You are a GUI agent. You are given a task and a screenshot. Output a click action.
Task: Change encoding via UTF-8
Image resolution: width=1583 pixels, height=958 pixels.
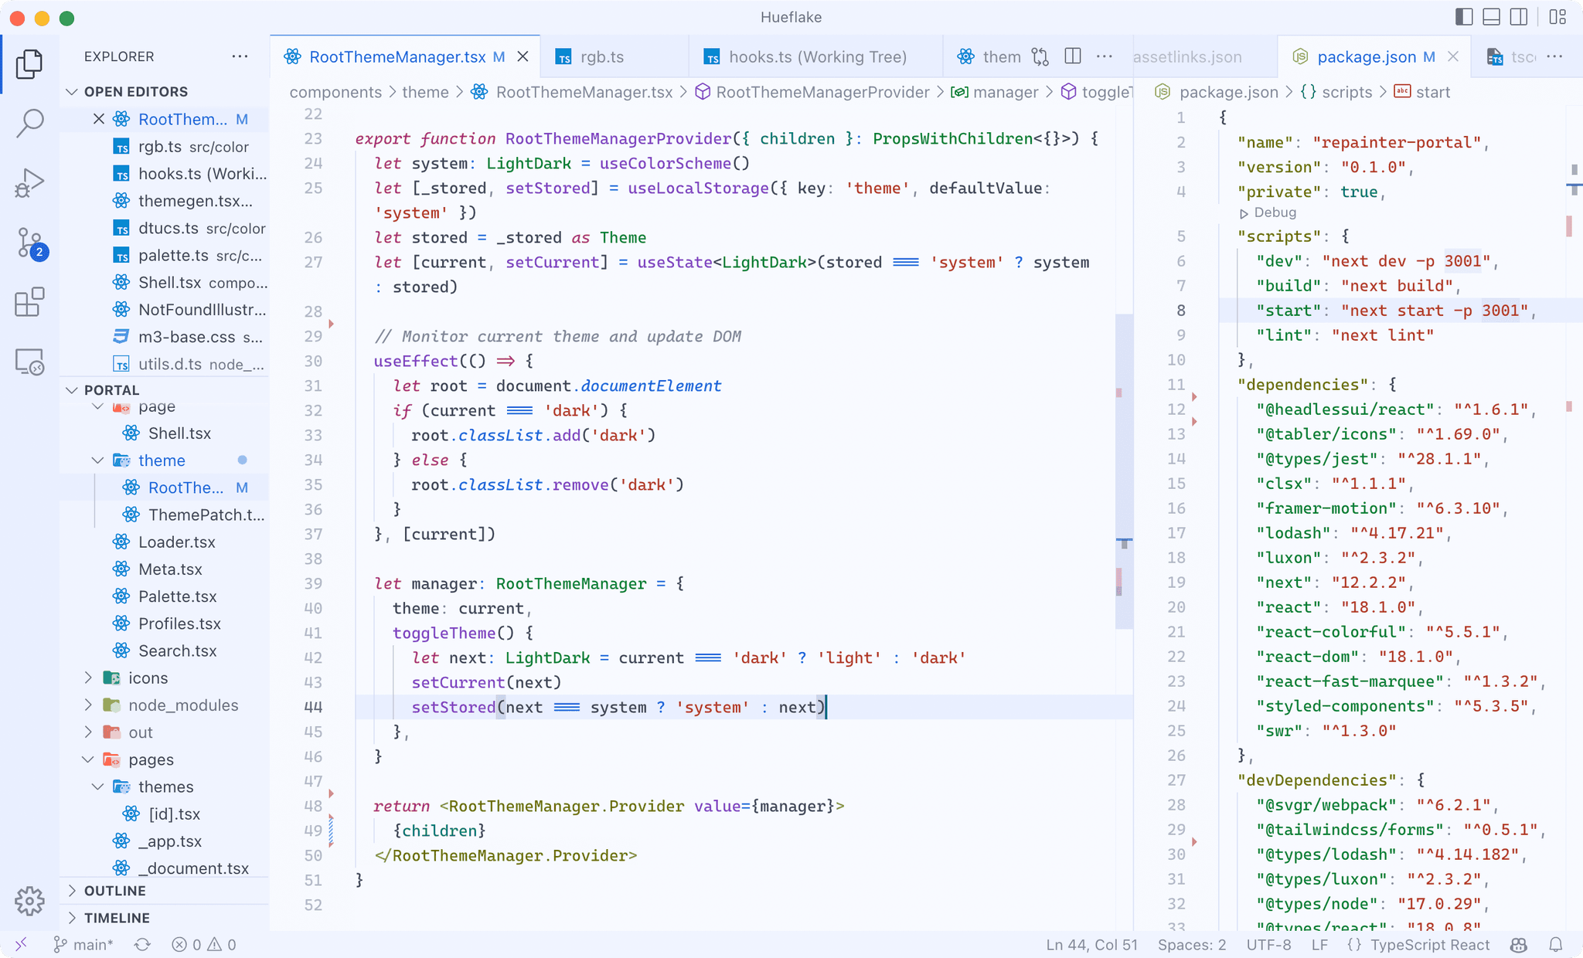coord(1268,944)
